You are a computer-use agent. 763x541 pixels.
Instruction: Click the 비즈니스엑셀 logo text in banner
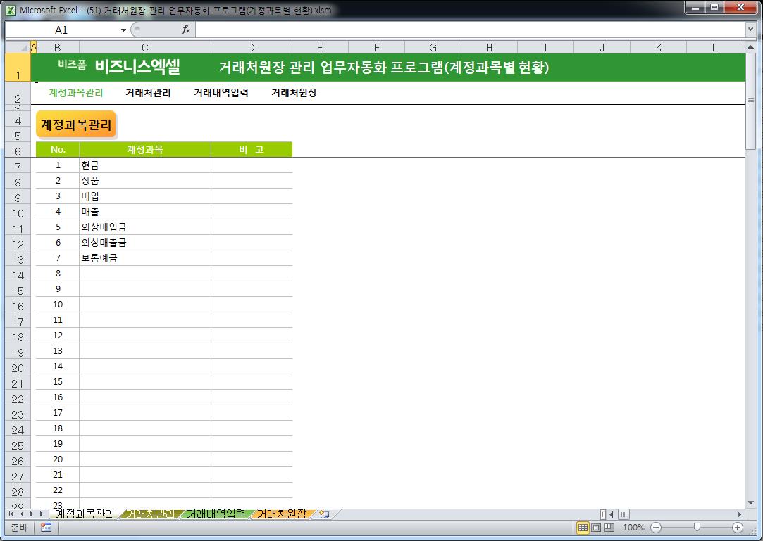click(x=137, y=66)
